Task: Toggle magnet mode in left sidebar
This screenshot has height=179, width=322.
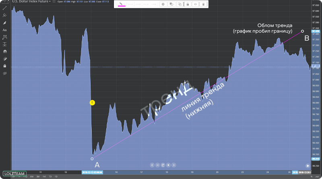Action: tap(4, 51)
